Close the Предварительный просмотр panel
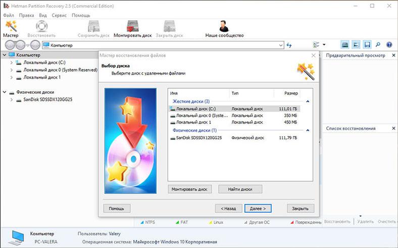Image resolution: width=398 pixels, height=248 pixels. (393, 55)
